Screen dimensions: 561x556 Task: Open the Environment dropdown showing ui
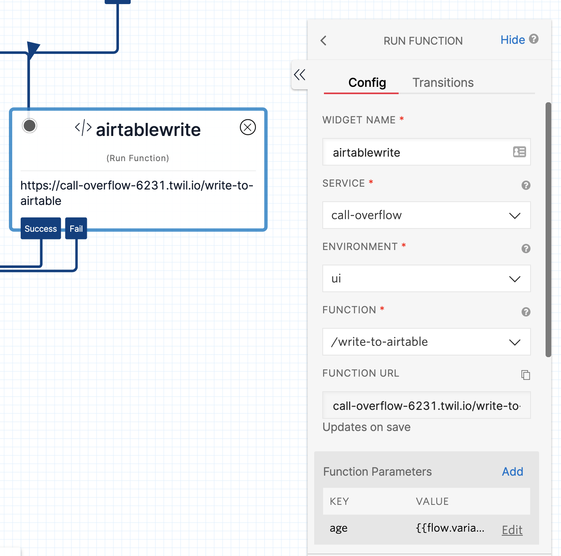[426, 278]
